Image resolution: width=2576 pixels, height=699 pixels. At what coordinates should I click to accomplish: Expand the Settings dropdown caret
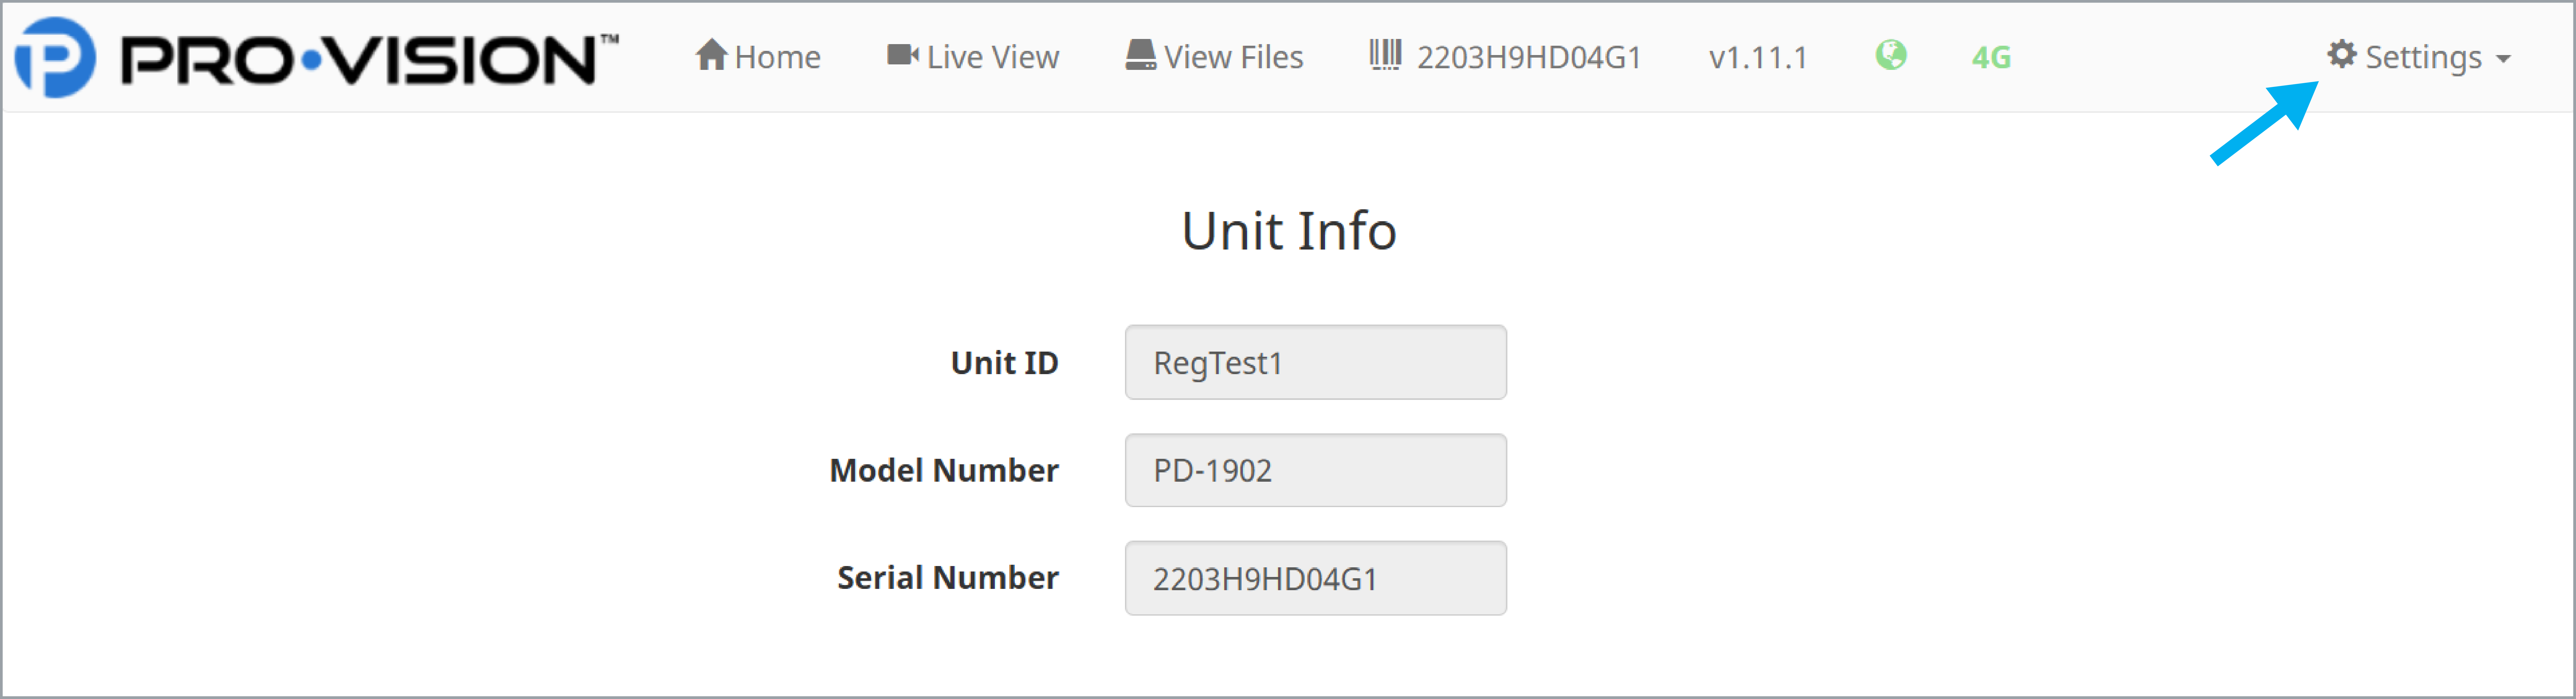click(2503, 59)
